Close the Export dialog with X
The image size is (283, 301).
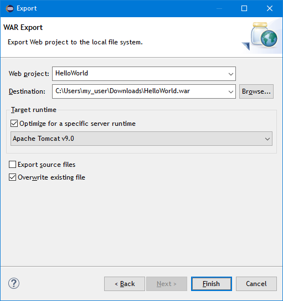tap(270, 8)
